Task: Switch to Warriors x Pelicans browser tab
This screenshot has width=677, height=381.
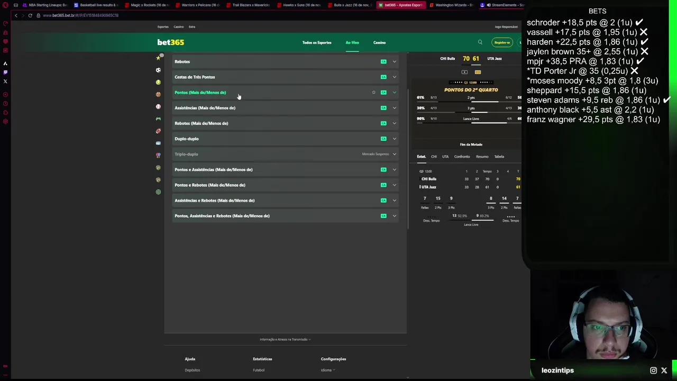Action: [197, 5]
